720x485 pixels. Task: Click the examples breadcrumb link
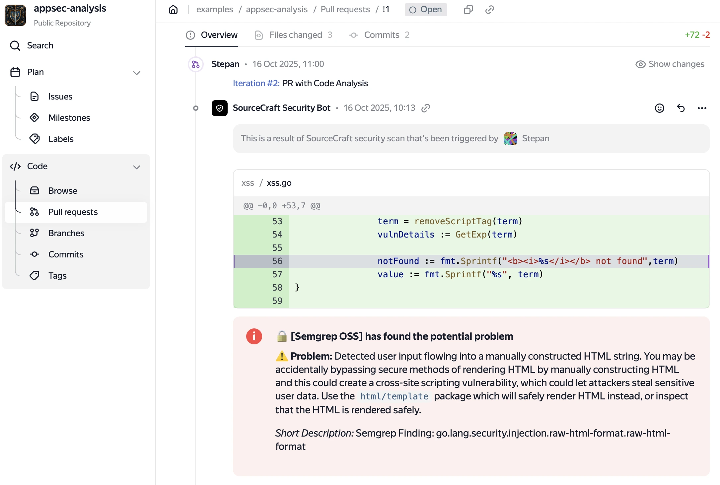point(214,10)
